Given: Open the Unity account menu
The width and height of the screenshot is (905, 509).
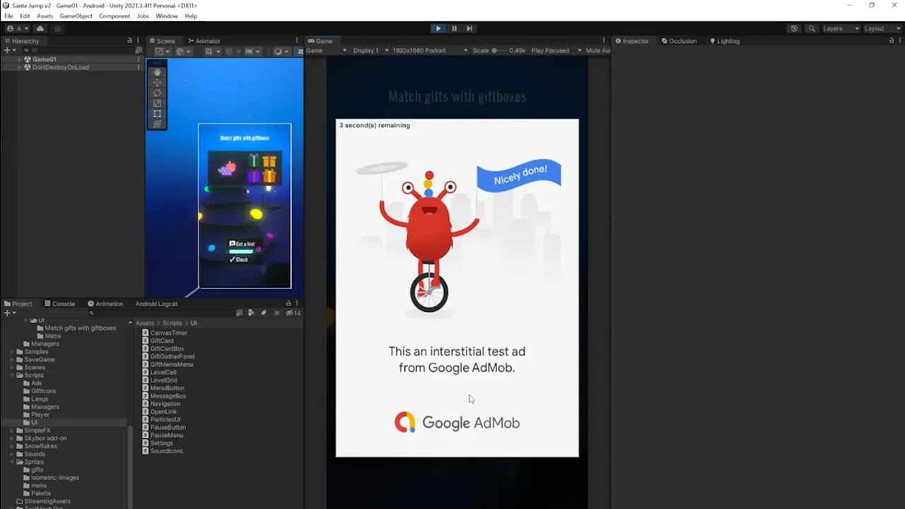Looking at the screenshot, I should (x=17, y=28).
